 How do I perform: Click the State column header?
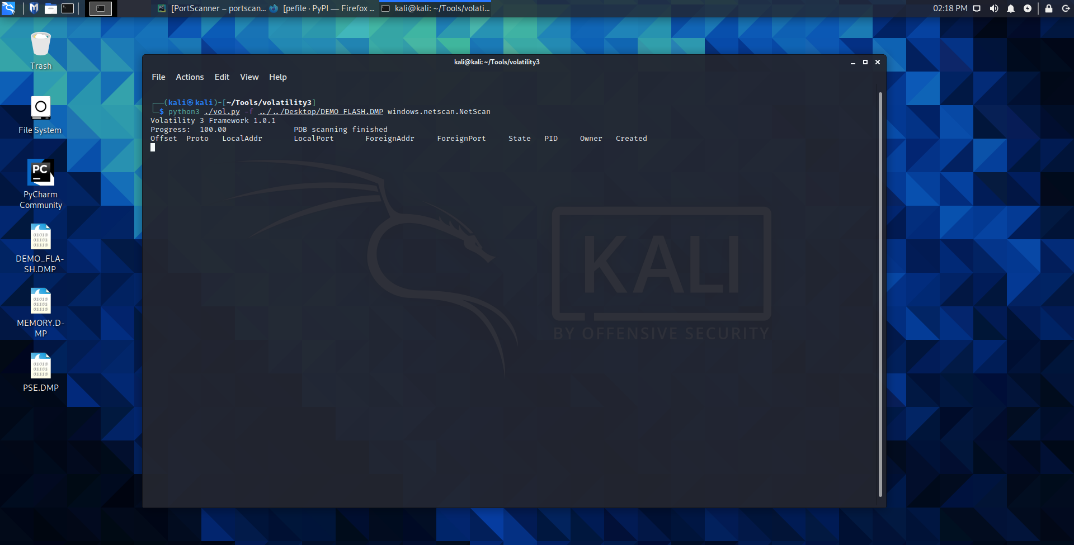point(520,139)
